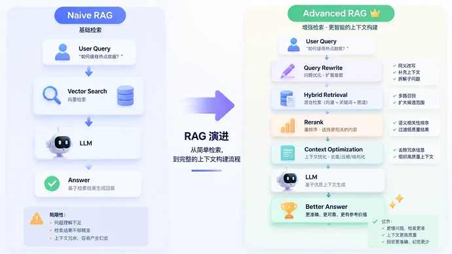Click the '组织高质量上下文' checklist item
The width and height of the screenshot is (452, 254).
pyautogui.click(x=416, y=156)
